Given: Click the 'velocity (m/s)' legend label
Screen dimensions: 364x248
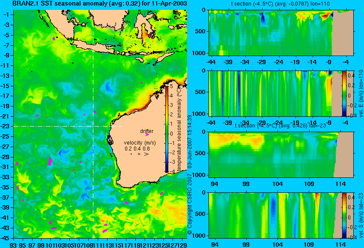Looking at the screenshot, I should pos(140,142).
